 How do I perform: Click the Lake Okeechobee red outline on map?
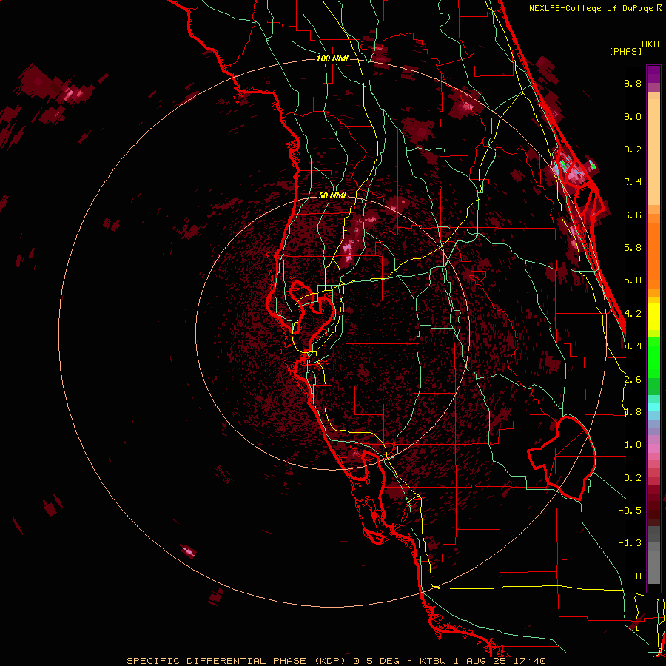coord(562,458)
